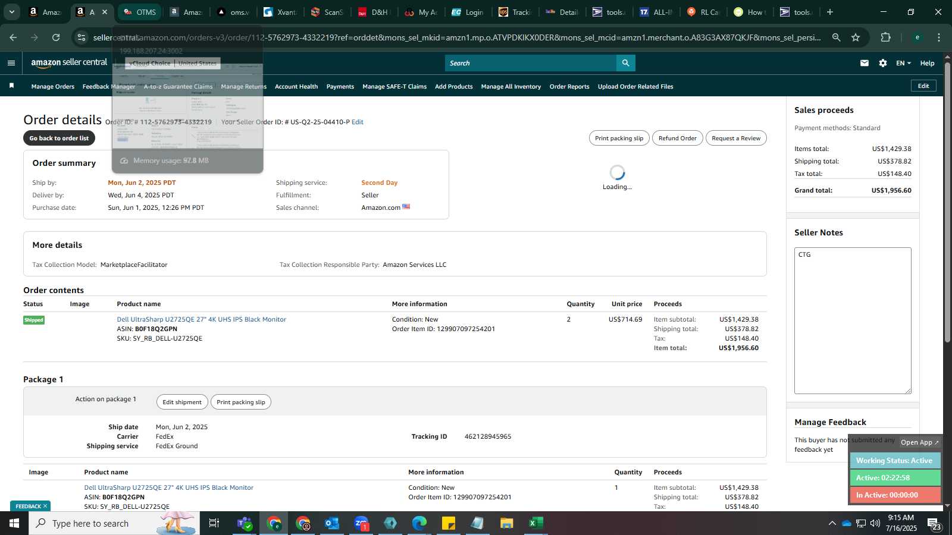Click the Request a Review button
This screenshot has height=535, width=952.
(736, 138)
